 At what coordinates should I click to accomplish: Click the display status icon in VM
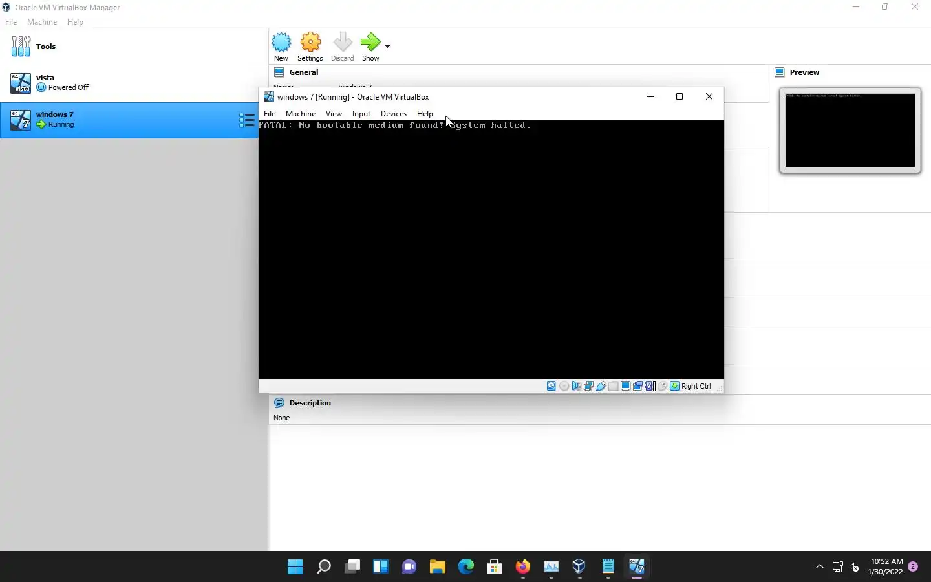tap(626, 386)
